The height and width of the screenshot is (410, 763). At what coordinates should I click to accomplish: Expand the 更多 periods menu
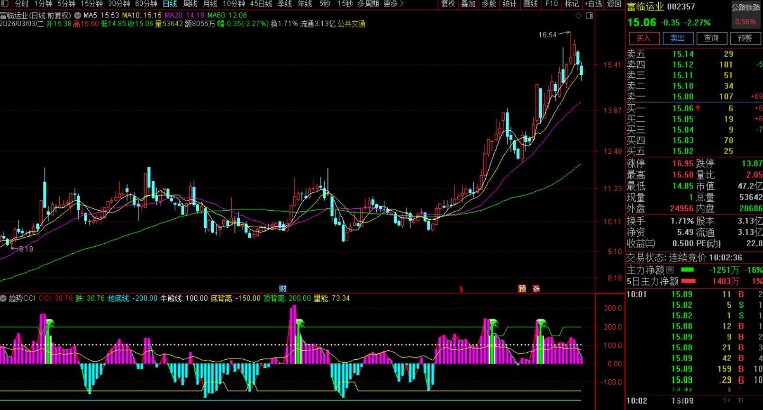[393, 4]
